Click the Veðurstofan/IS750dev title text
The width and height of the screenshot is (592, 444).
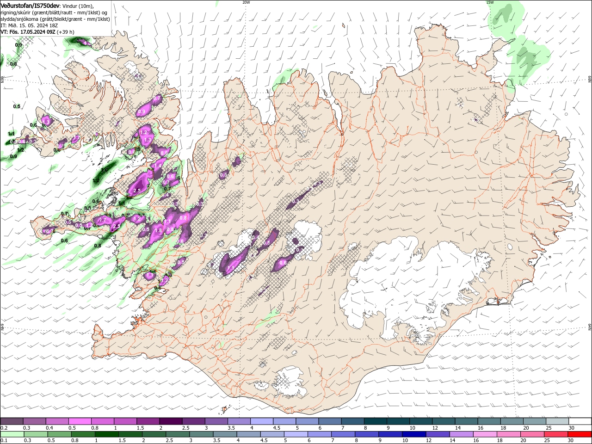point(30,6)
